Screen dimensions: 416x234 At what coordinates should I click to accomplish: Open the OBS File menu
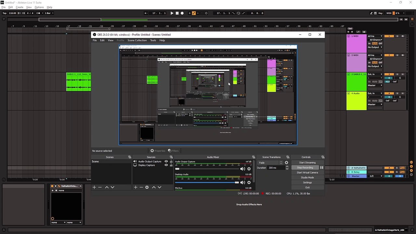(x=95, y=40)
